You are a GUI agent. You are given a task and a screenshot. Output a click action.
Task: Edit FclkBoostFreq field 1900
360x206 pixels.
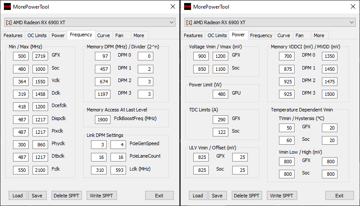(x=103, y=120)
